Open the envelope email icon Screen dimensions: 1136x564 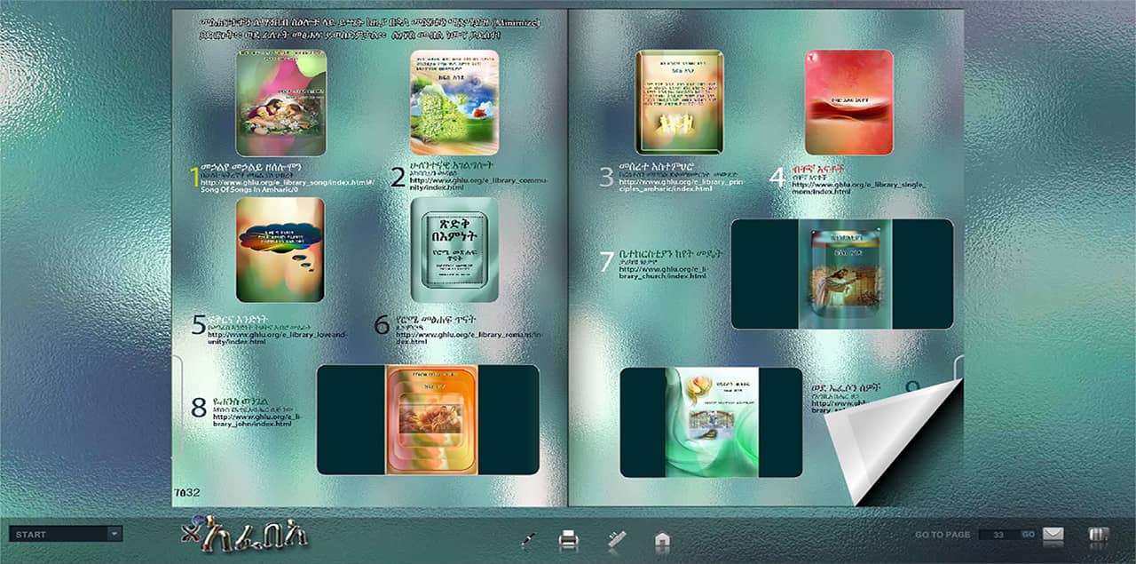(1053, 535)
